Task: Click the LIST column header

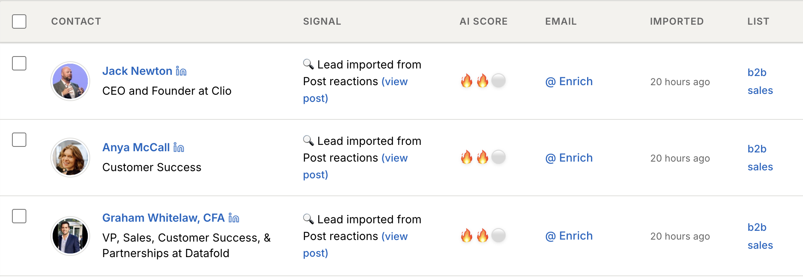Action: (758, 21)
